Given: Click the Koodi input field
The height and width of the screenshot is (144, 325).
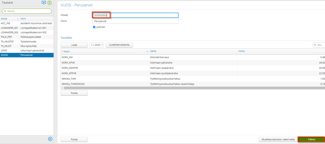Looking at the screenshot, I should [135, 15].
